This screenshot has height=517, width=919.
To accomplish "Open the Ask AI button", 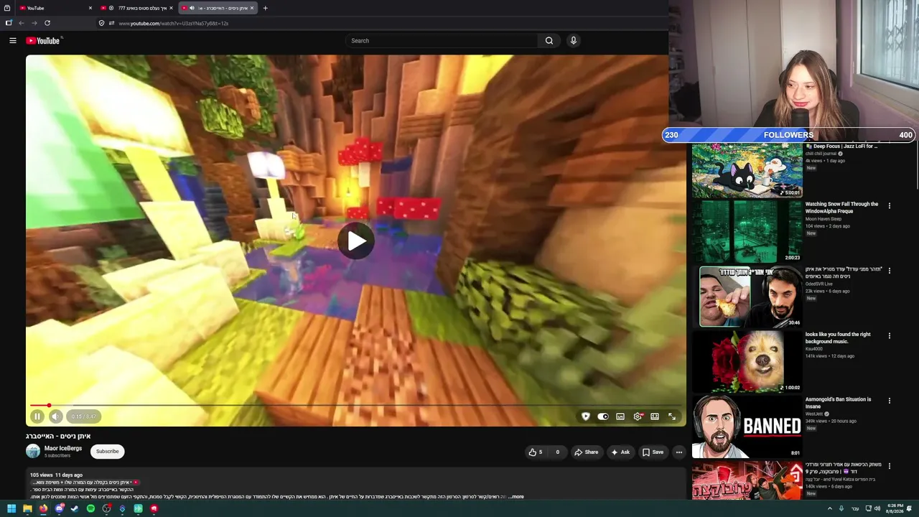I will click(620, 452).
